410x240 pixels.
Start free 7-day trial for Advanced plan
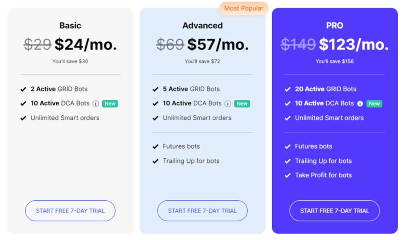tap(202, 211)
